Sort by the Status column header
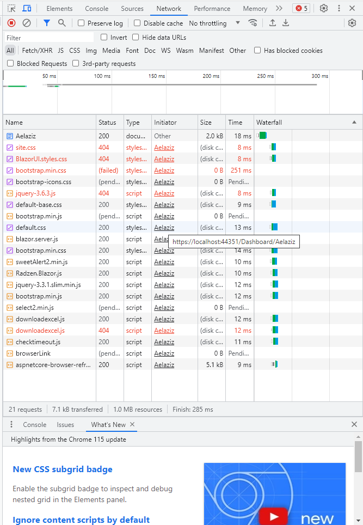This screenshot has width=363, height=525. (110, 123)
